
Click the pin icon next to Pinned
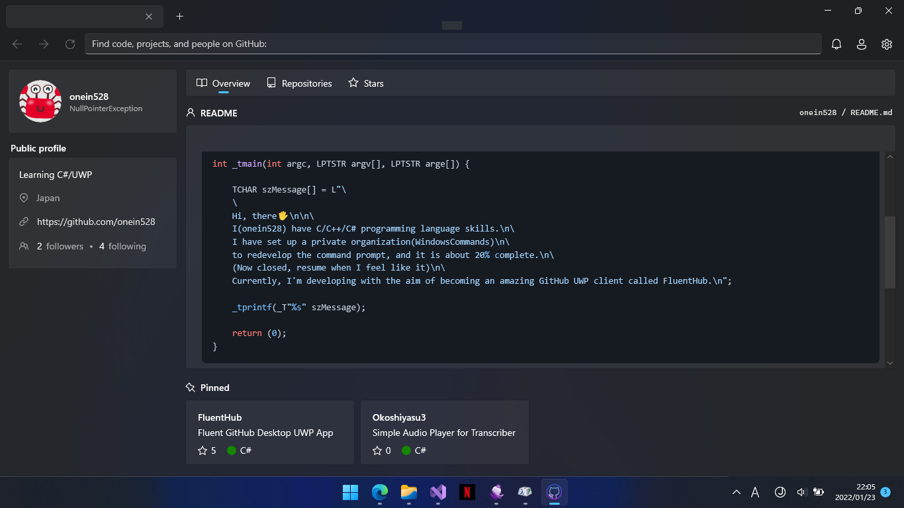click(191, 388)
